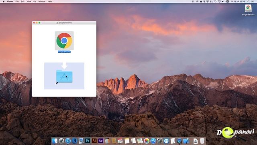Open the Go menu

click(35, 2)
